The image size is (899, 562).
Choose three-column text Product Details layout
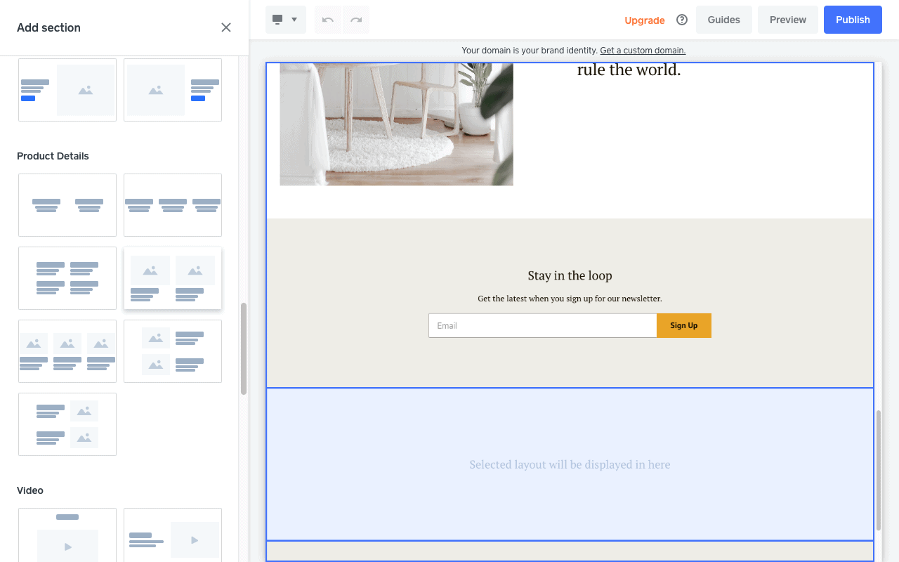tap(173, 205)
